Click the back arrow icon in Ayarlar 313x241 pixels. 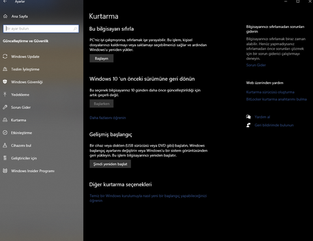[x=5, y=1]
